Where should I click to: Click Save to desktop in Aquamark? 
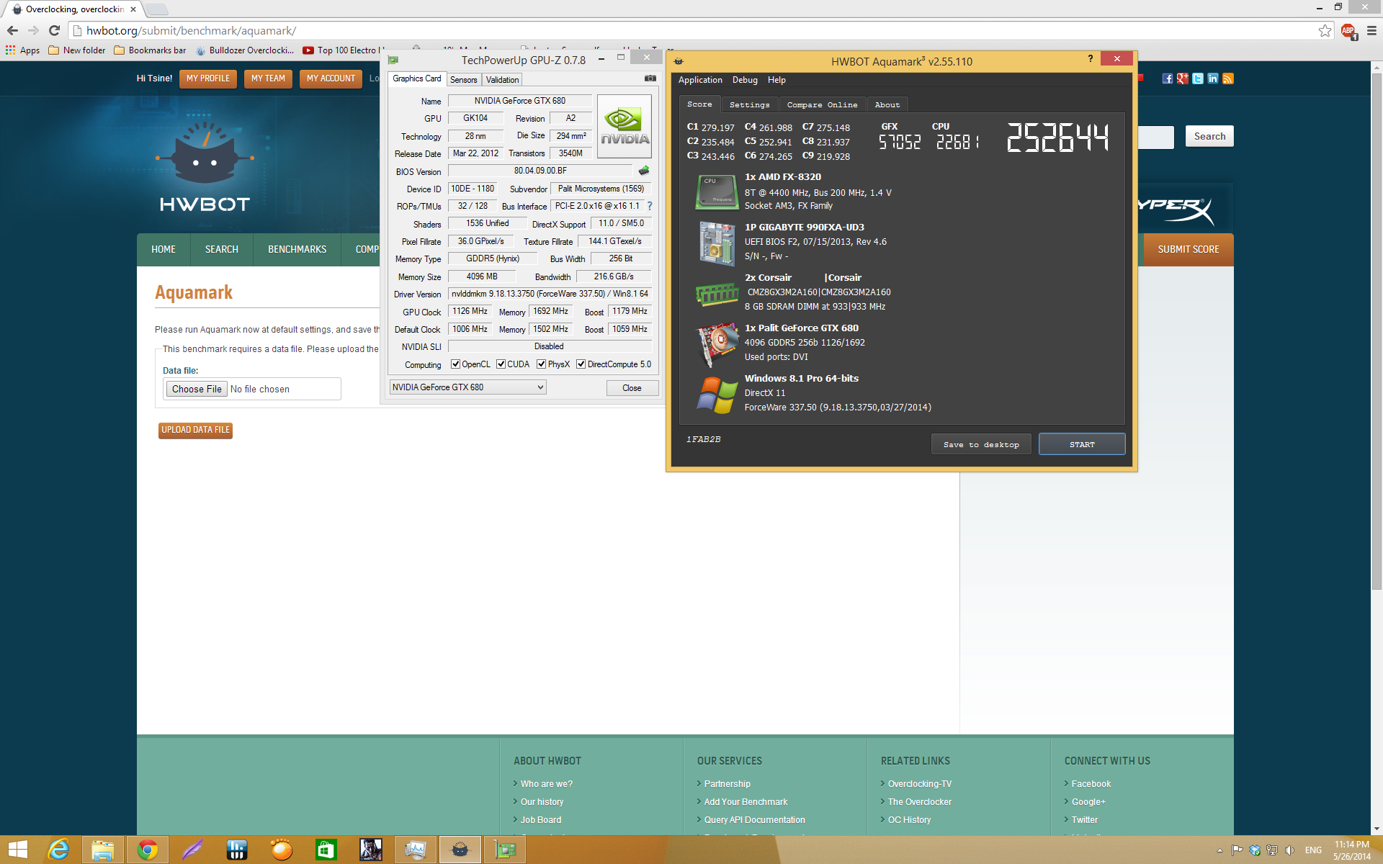click(x=981, y=444)
